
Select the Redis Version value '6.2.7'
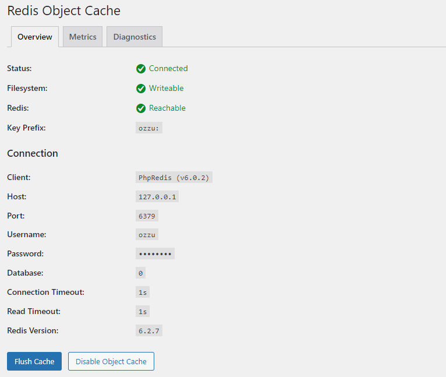(148, 330)
